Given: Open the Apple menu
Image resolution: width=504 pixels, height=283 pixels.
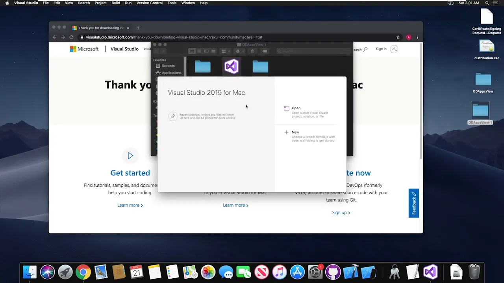Looking at the screenshot, I should click(7, 3).
